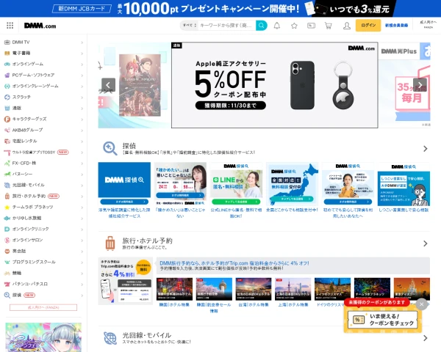
Task: Click the 英会話 sidebar icon
Action: (x=7, y=251)
